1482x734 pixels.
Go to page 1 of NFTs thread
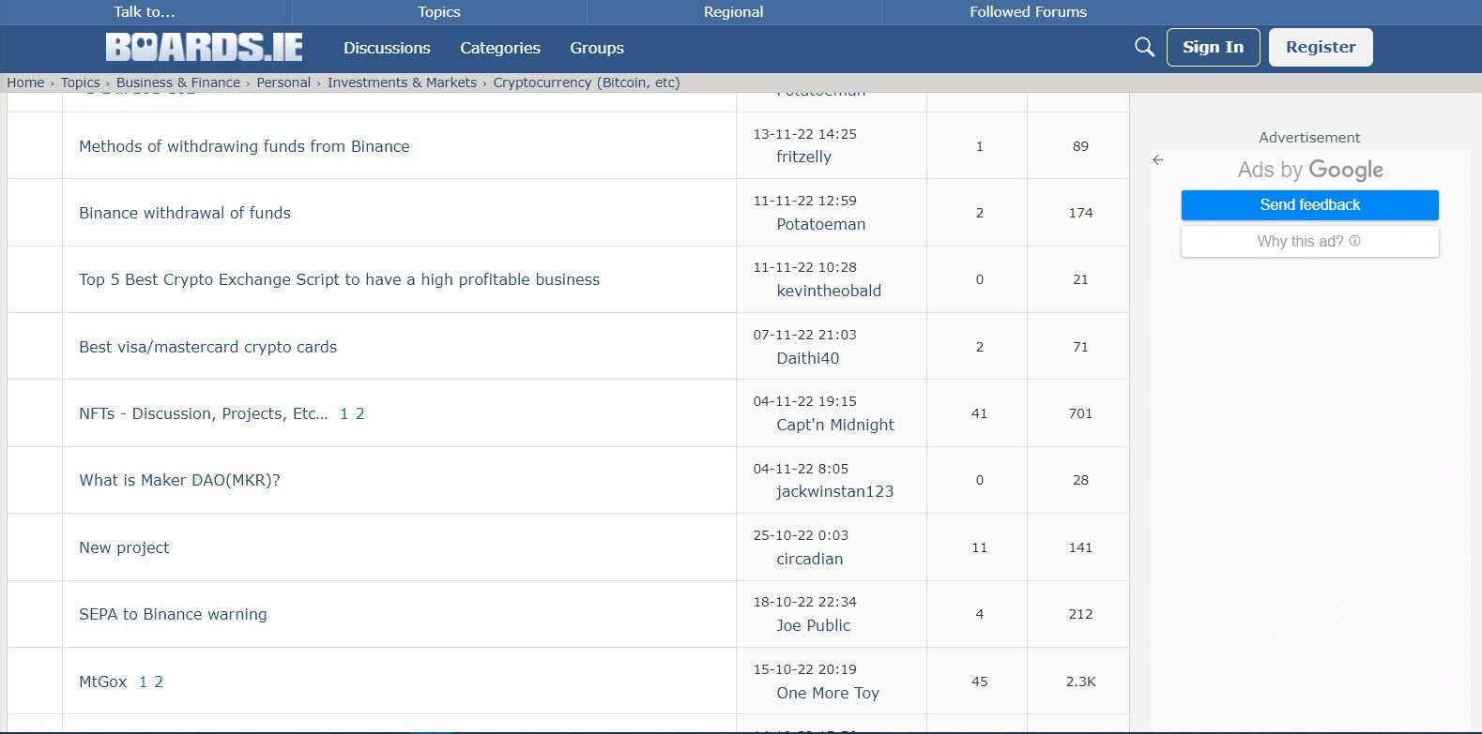tap(344, 413)
